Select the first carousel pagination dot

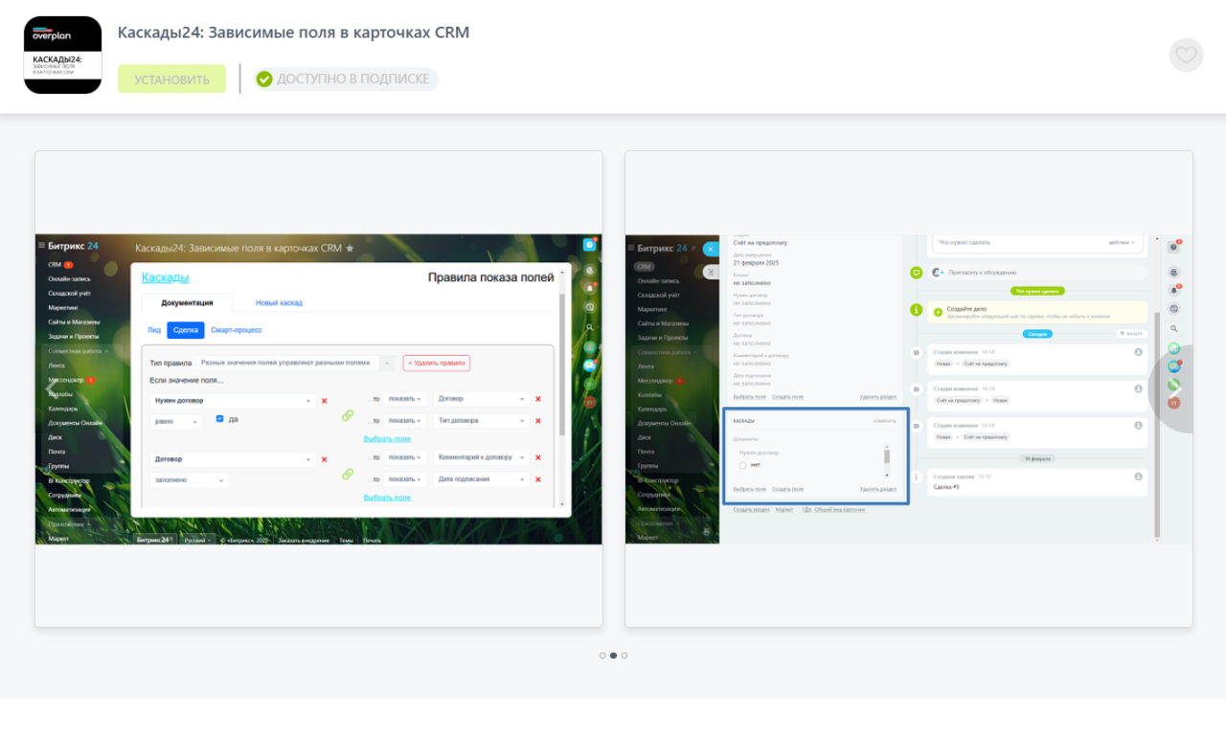tap(602, 655)
